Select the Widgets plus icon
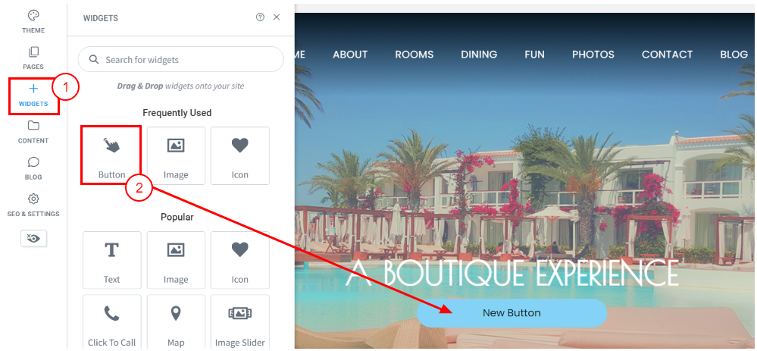Image resolution: width=757 pixels, height=351 pixels. (33, 89)
